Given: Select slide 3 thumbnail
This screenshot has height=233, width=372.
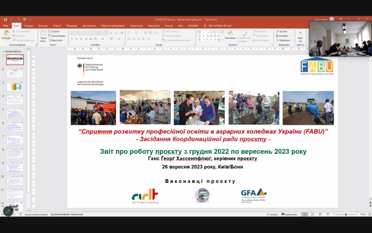Looking at the screenshot, I should 15,86.
